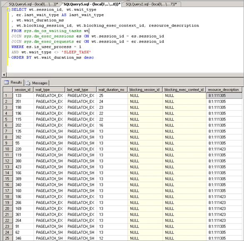Collapse the SELECT statement outline box
244x241 pixels.
tap(9, 10)
